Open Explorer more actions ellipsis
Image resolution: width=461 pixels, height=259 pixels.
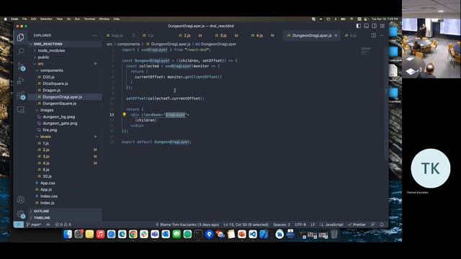(x=94, y=35)
